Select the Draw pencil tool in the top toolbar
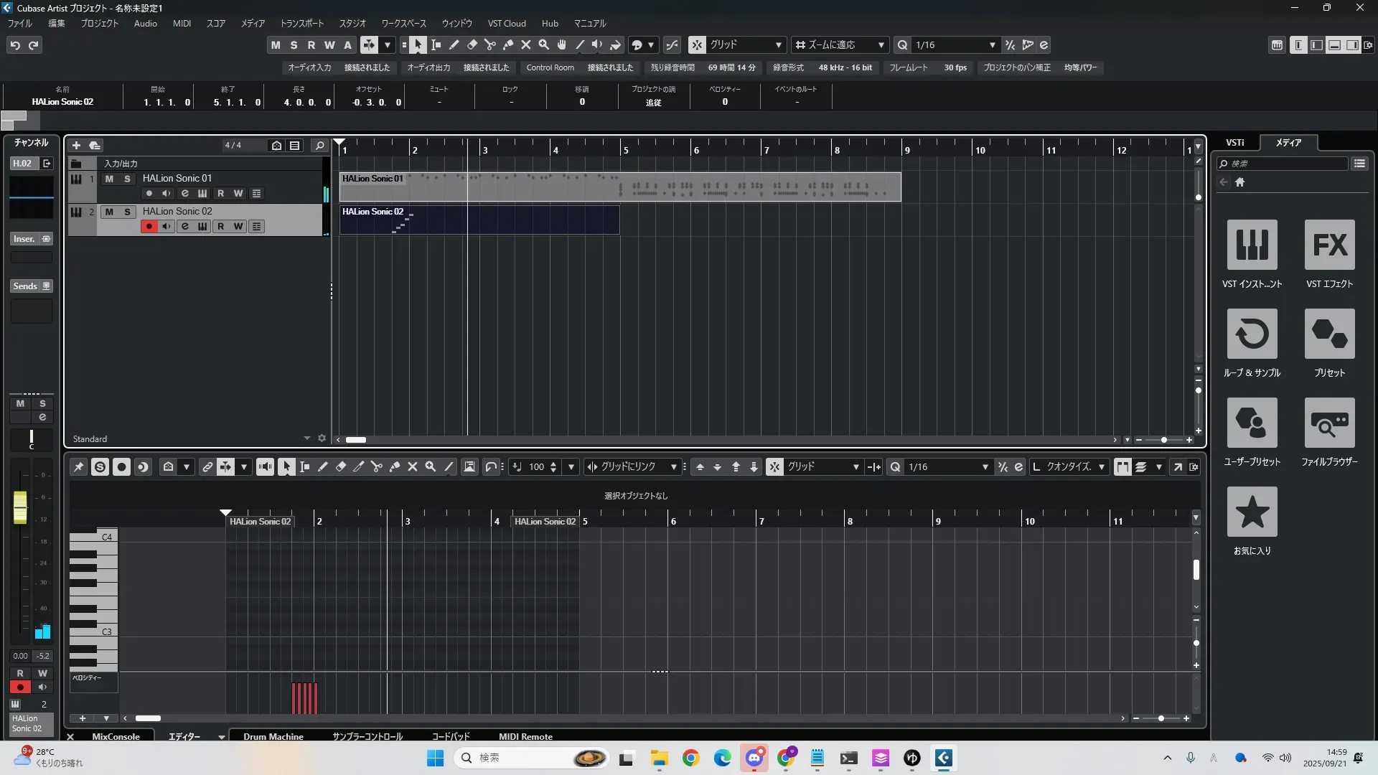Viewport: 1378px width, 775px height. (454, 45)
